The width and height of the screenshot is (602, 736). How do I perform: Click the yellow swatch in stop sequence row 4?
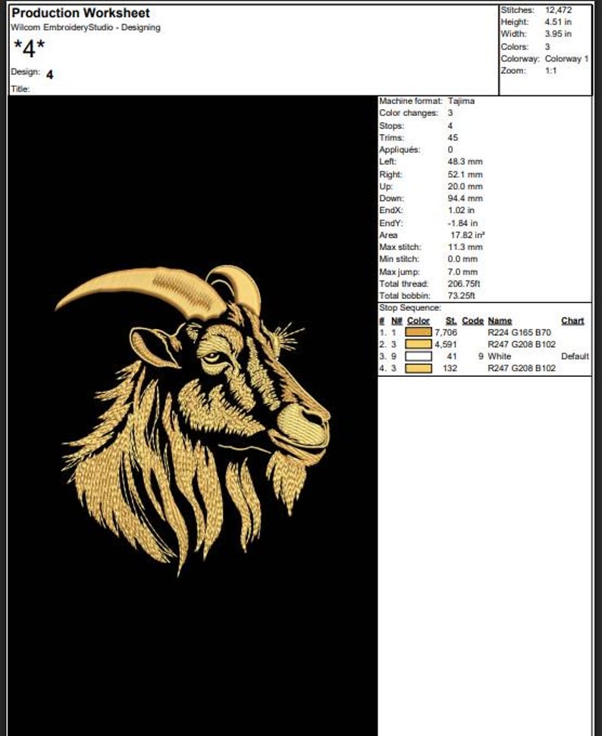[418, 368]
